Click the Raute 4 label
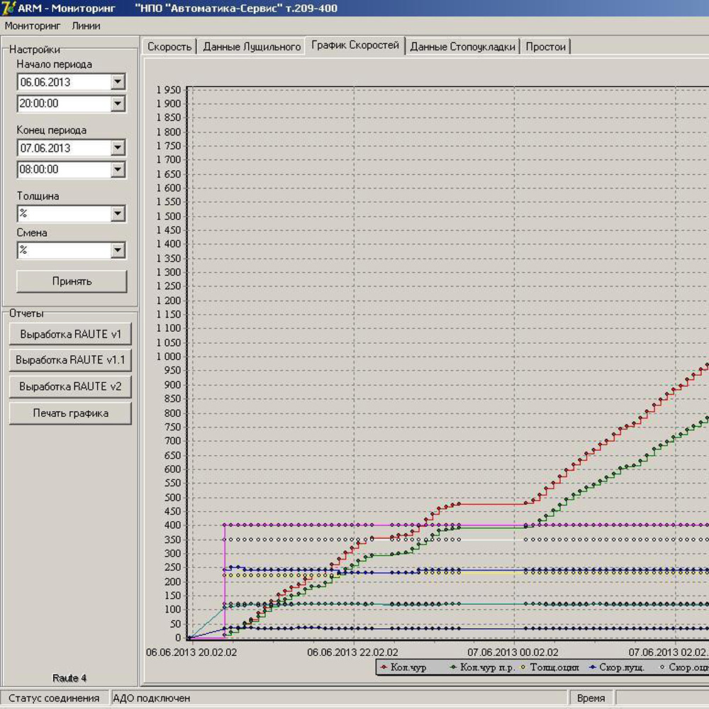 point(69,678)
